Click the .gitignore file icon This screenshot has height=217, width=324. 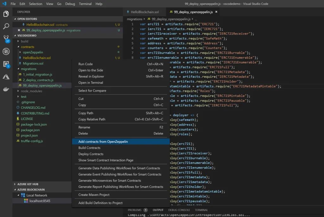pos(18,102)
